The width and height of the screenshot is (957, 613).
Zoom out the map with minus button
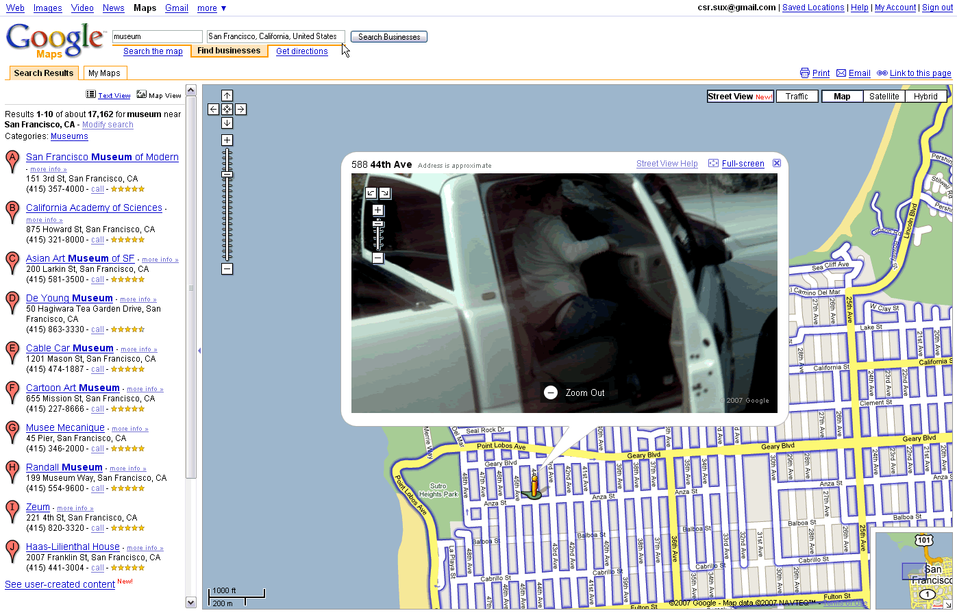pyautogui.click(x=227, y=269)
